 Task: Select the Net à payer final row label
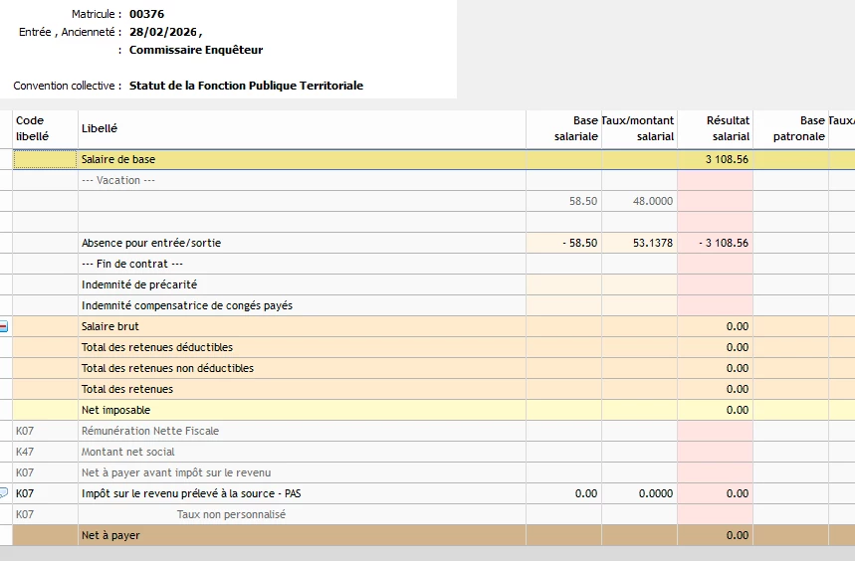[x=110, y=535]
